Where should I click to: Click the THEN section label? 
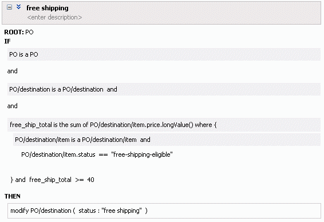13,196
